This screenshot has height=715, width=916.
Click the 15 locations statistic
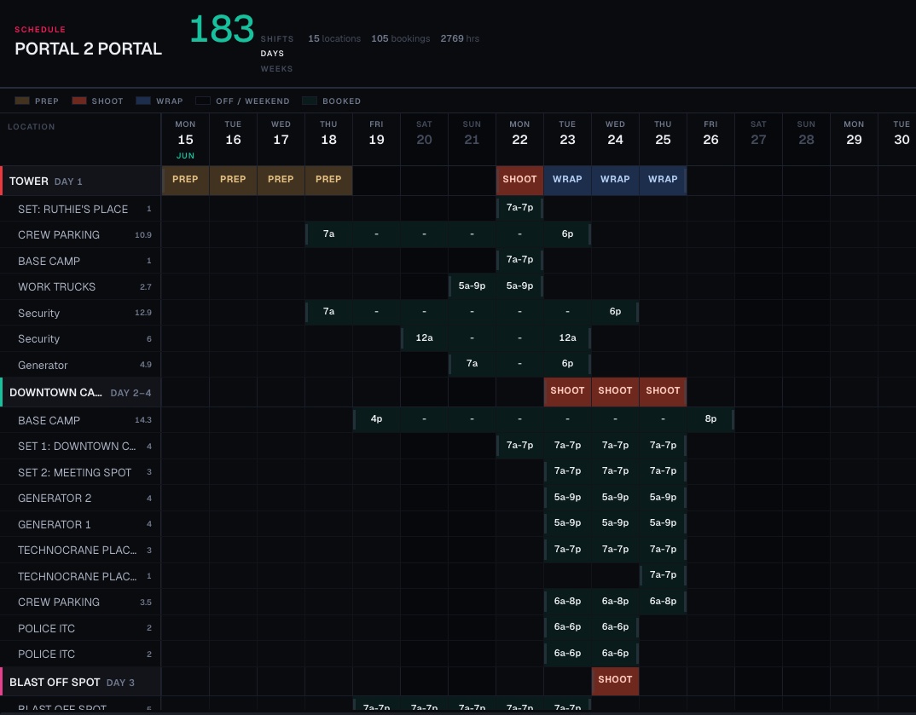pyautogui.click(x=334, y=38)
